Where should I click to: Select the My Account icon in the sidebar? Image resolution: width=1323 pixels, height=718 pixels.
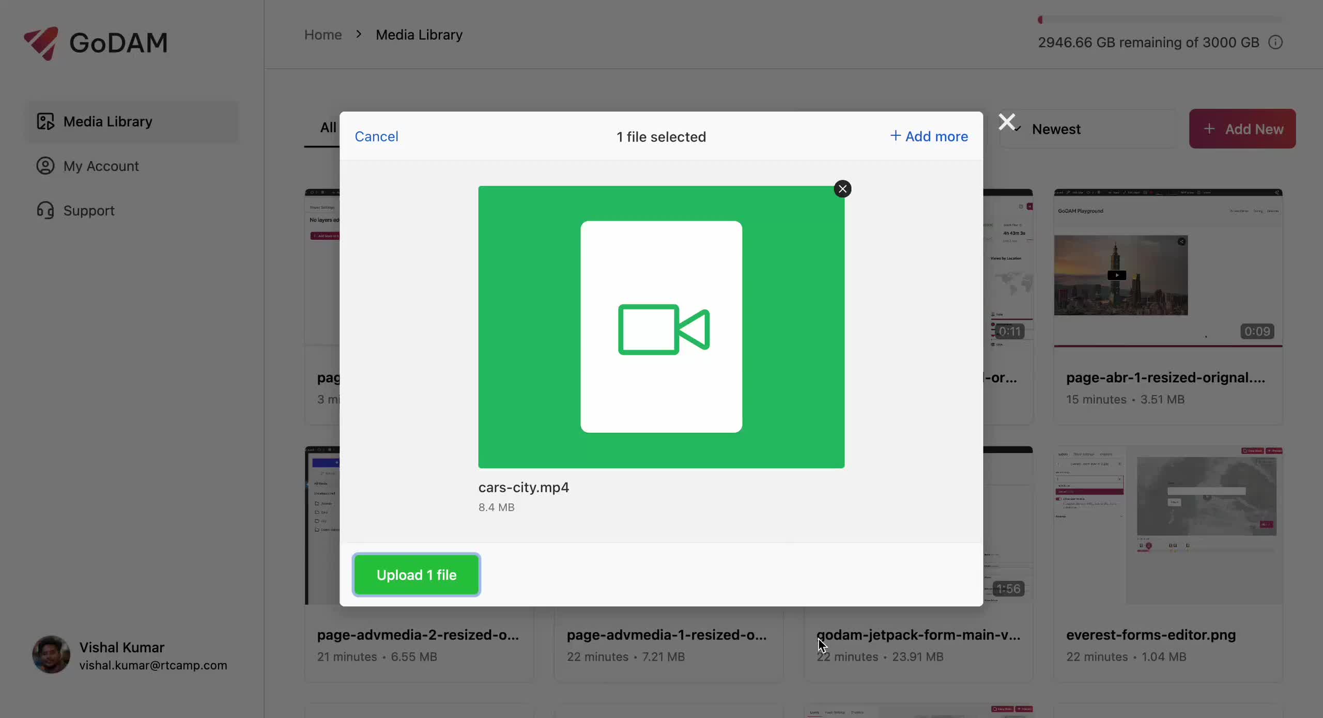point(45,166)
